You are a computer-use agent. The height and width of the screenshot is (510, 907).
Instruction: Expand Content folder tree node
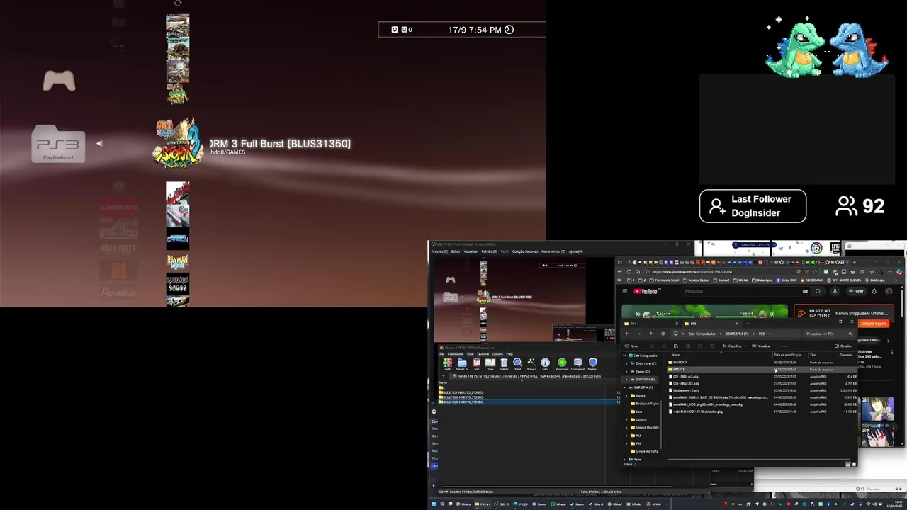pos(626,419)
